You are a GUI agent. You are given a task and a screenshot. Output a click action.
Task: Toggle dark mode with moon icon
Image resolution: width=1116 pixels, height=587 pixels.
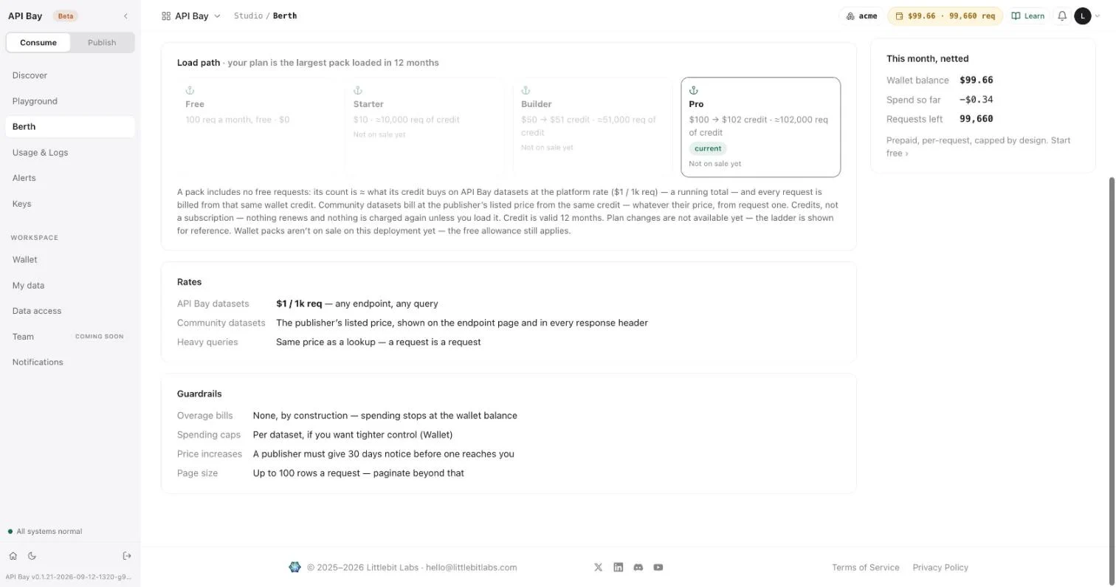(32, 556)
